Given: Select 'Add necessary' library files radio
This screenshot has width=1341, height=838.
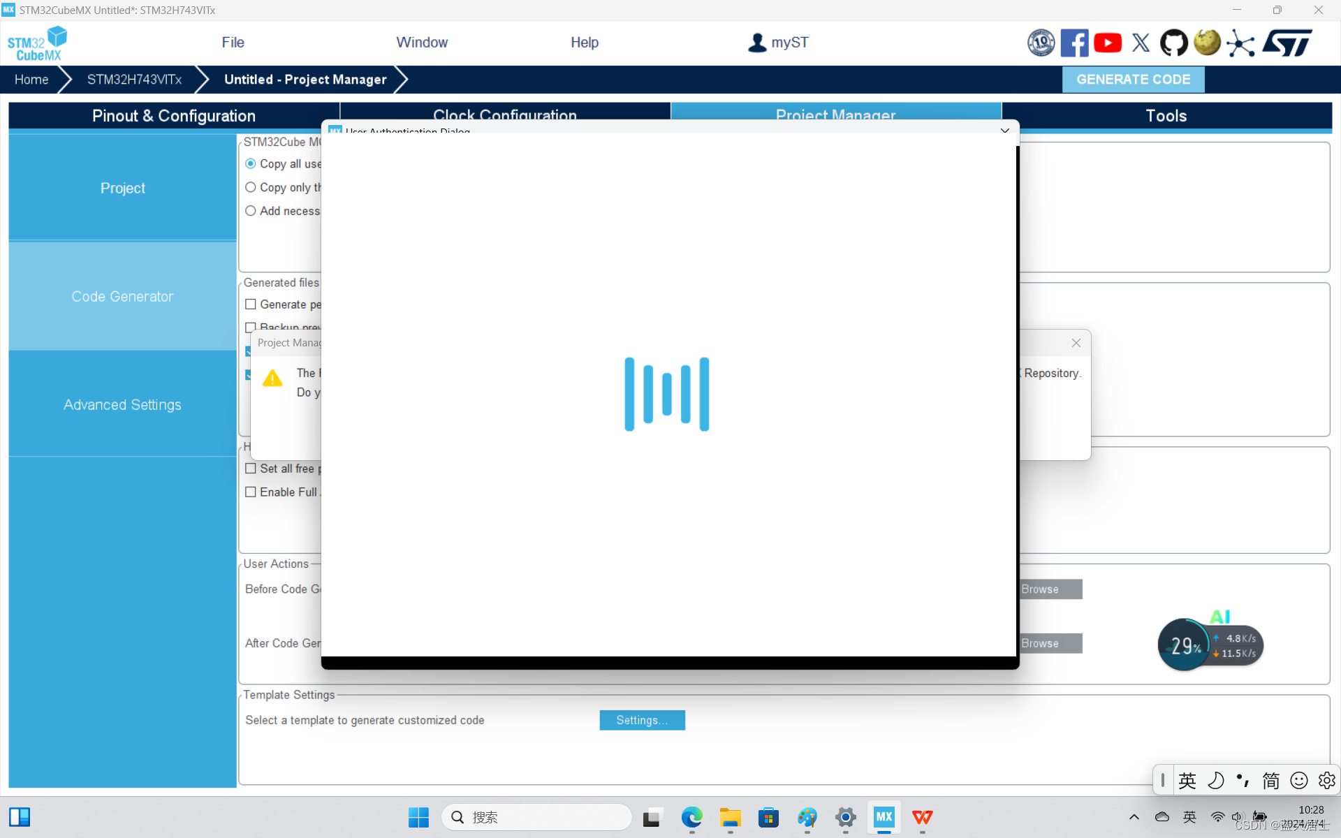Looking at the screenshot, I should (x=251, y=211).
